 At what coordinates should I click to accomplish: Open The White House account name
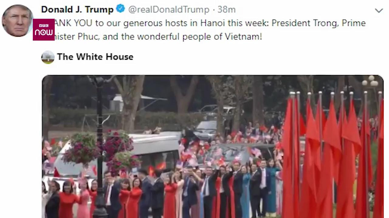[x=95, y=57]
